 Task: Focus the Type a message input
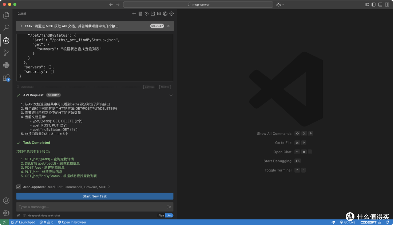91,207
